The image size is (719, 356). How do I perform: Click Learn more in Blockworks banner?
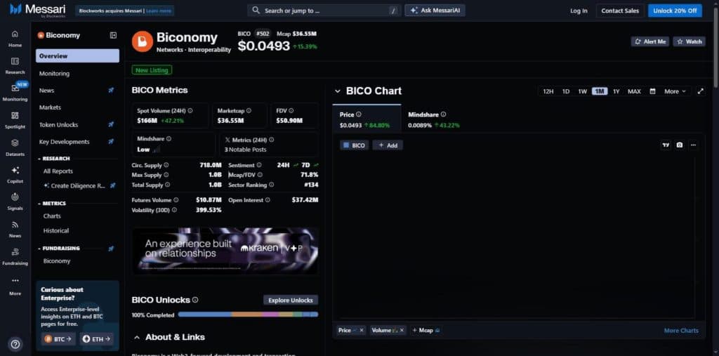(x=159, y=11)
